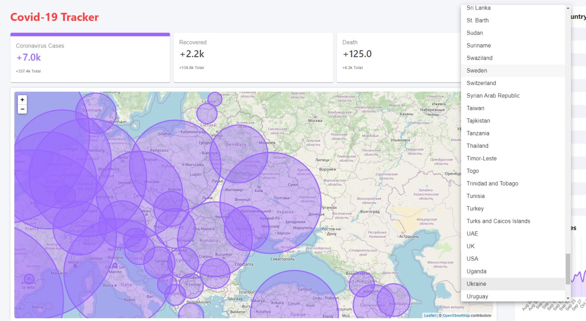Image resolution: width=586 pixels, height=321 pixels.
Task: Choose Thailand from list
Action: point(513,146)
